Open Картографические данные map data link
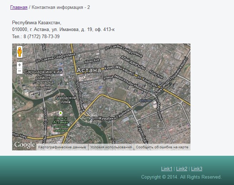234x185 pixels. tap(62, 147)
